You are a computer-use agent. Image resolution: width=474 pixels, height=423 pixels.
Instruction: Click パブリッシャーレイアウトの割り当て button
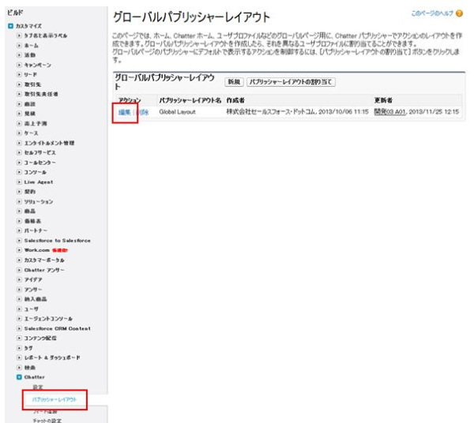pos(291,82)
